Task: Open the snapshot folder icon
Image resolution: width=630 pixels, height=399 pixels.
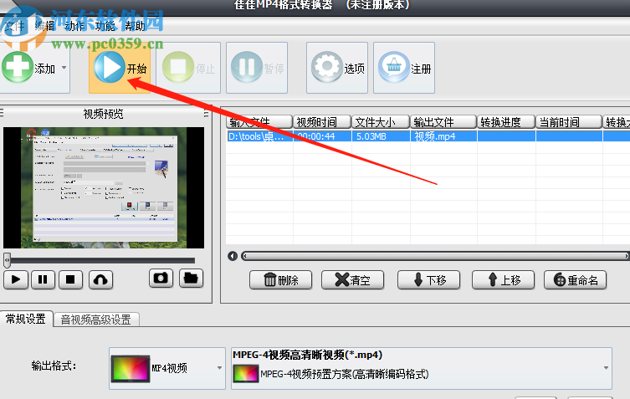Action: pos(191,279)
